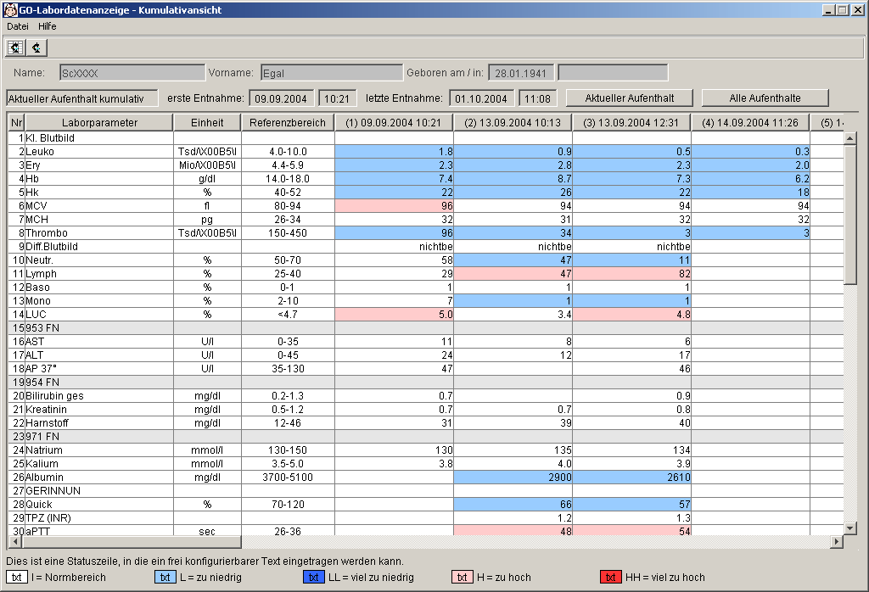Click the birth date field 28.01.1941
869x592 pixels.
point(521,73)
